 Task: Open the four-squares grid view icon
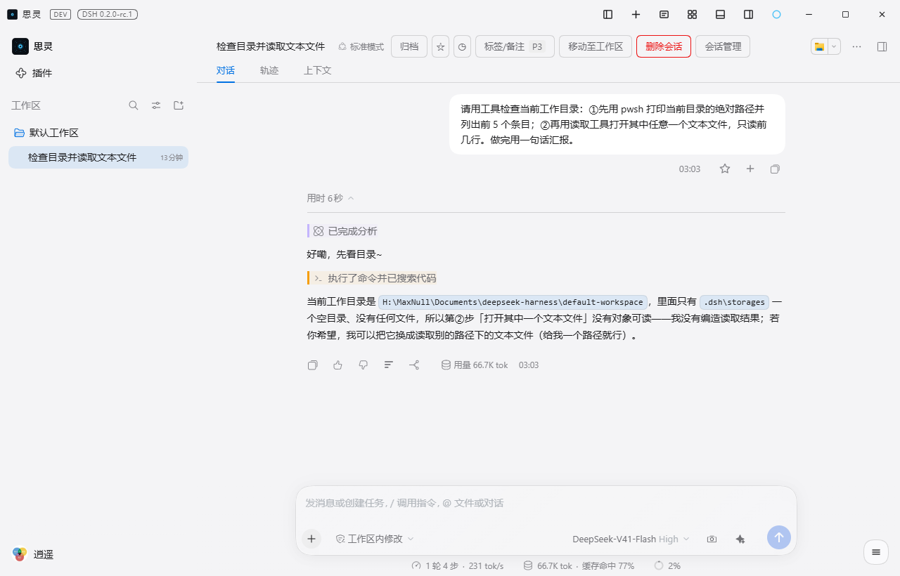[x=692, y=14]
